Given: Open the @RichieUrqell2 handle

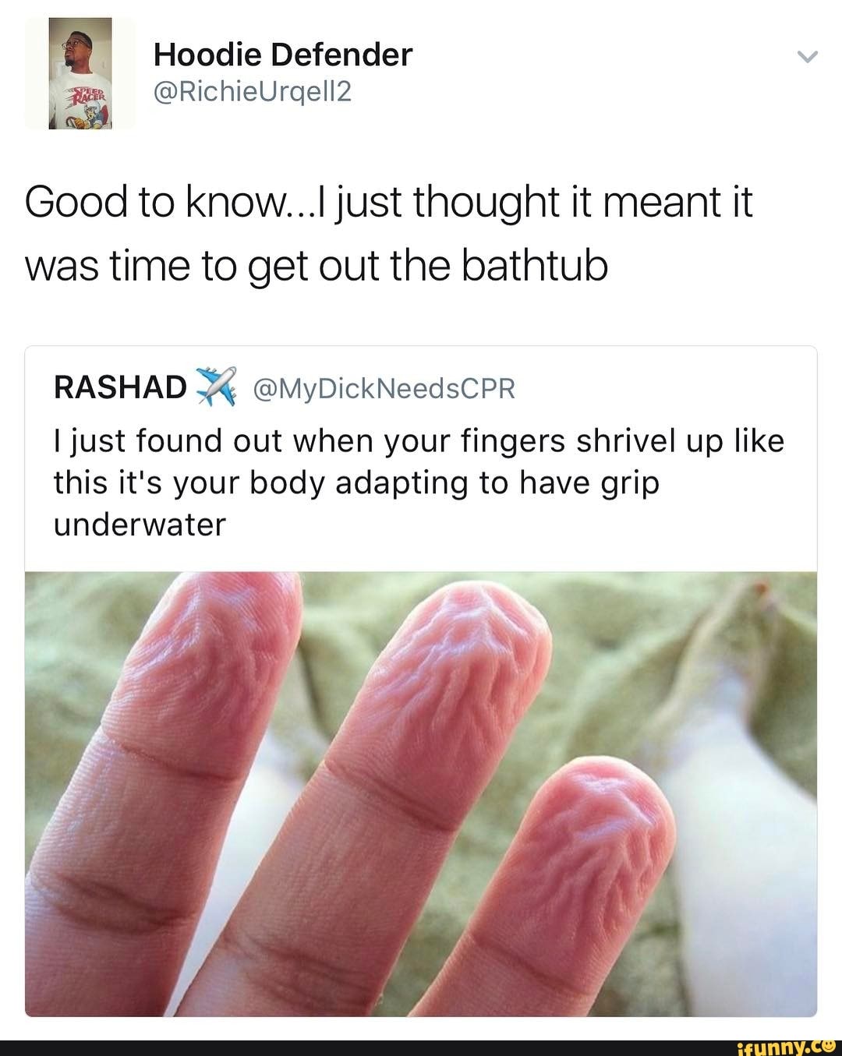Looking at the screenshot, I should pos(253,93).
